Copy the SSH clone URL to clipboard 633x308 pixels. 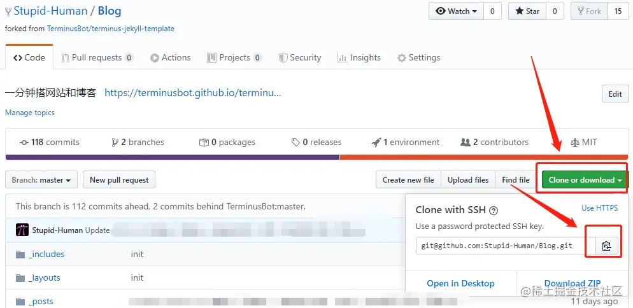(607, 246)
